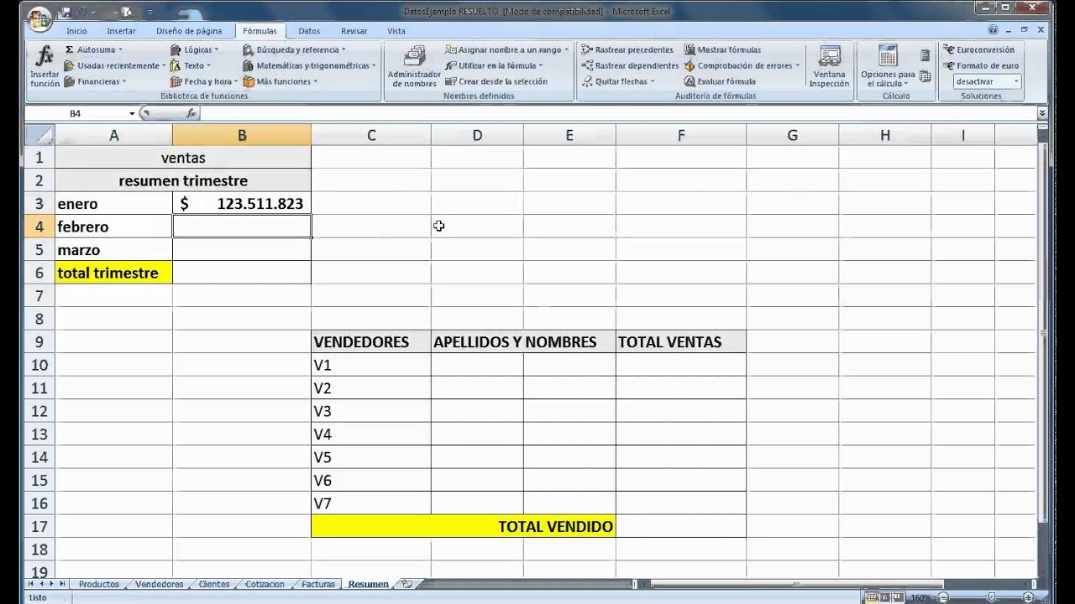Click Comprobación de errores
1075x604 pixels.
pos(742,65)
